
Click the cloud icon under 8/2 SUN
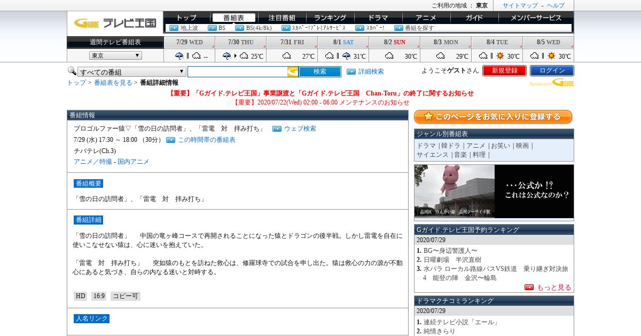click(389, 56)
